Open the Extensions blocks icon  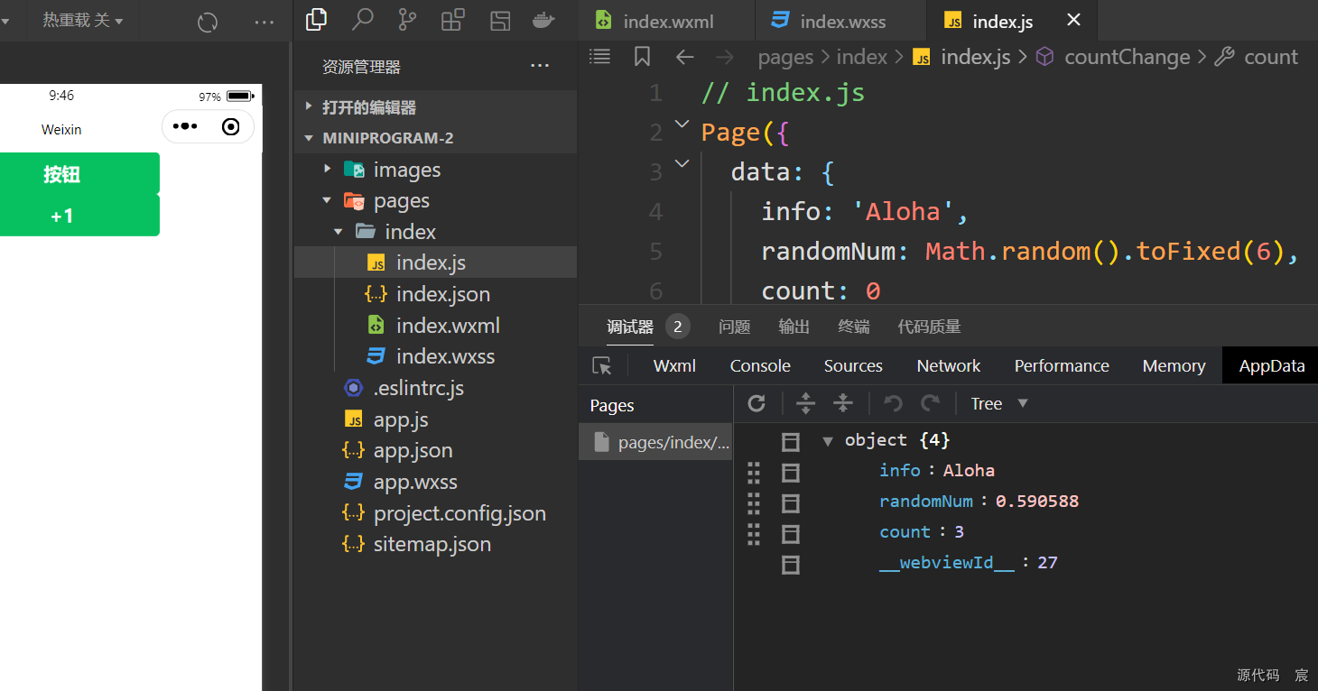[453, 20]
